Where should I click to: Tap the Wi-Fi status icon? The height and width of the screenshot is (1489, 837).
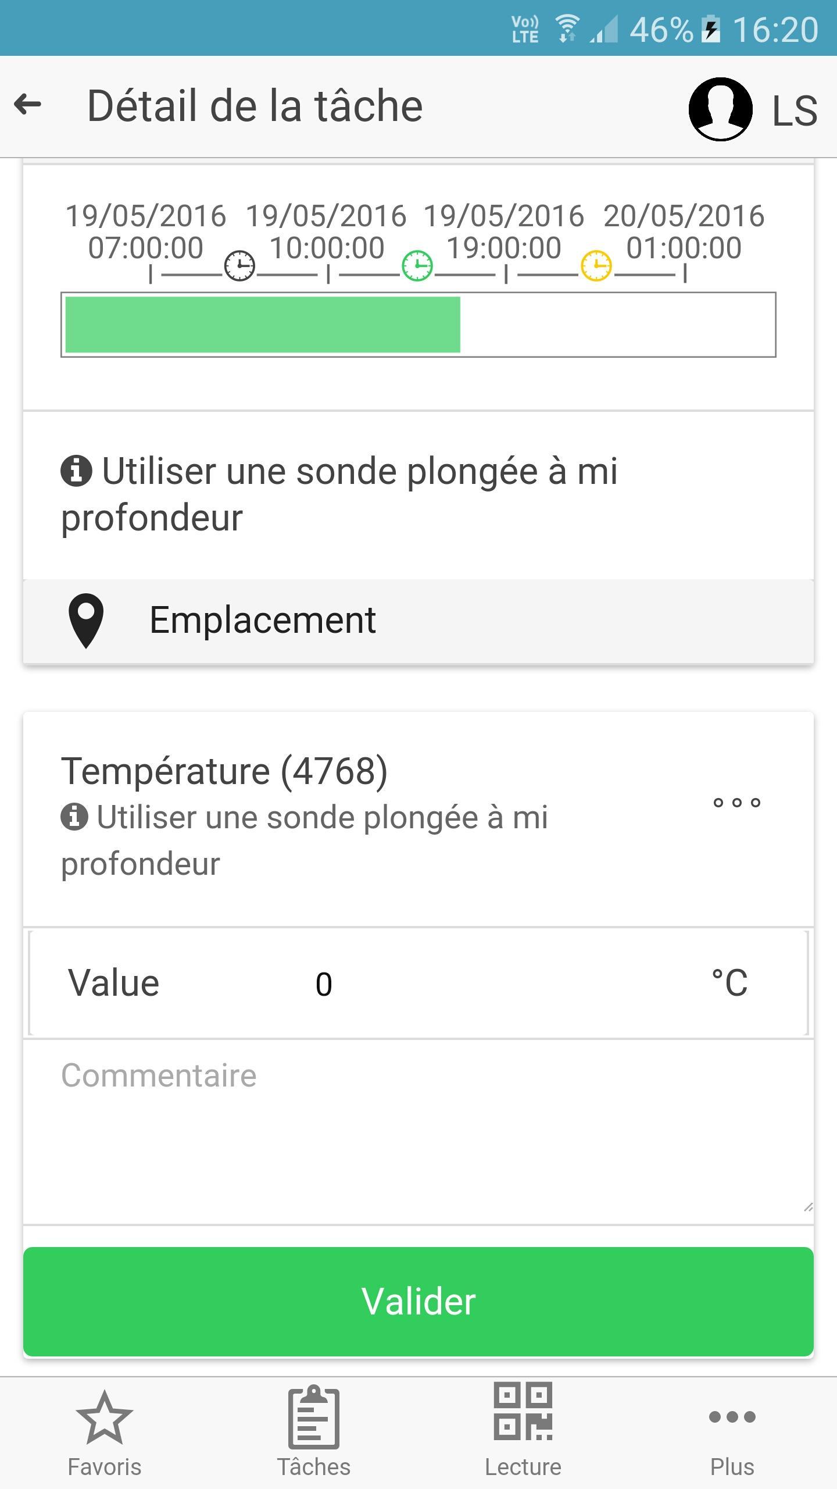point(567,29)
